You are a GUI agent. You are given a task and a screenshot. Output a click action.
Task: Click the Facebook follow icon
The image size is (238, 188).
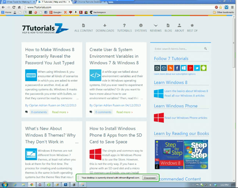coord(177,68)
